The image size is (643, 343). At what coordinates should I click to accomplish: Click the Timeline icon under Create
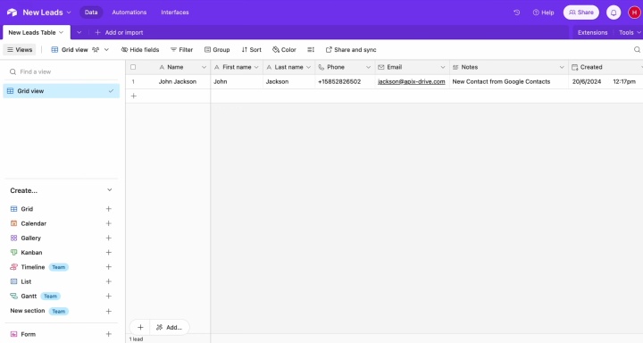pyautogui.click(x=13, y=267)
